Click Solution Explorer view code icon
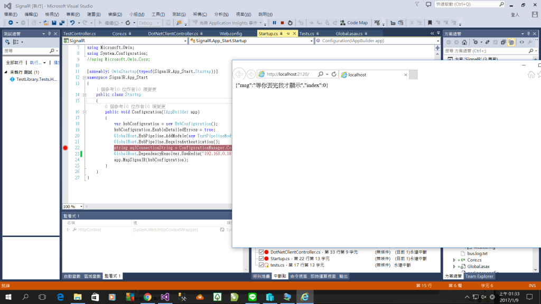 tap(521, 42)
